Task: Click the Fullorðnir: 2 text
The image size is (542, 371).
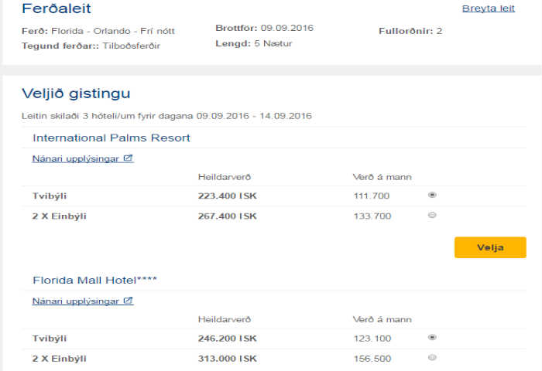Action: (x=410, y=31)
